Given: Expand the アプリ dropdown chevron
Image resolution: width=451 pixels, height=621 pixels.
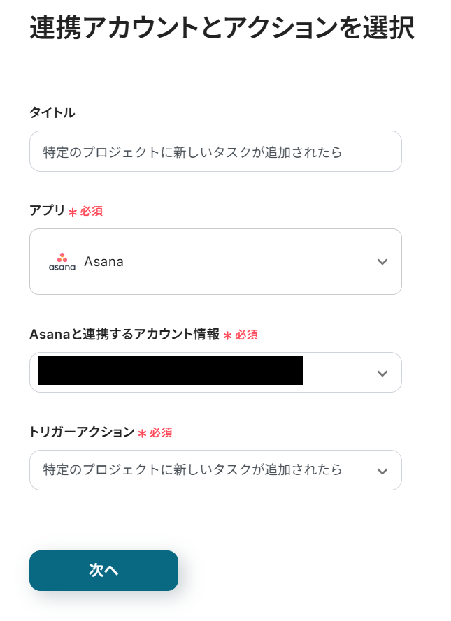Looking at the screenshot, I should coord(382,262).
